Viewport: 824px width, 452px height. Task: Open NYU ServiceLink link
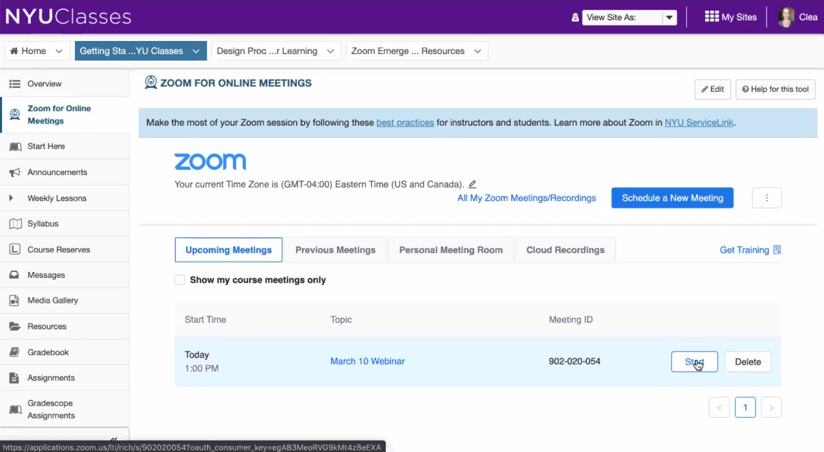coord(699,122)
